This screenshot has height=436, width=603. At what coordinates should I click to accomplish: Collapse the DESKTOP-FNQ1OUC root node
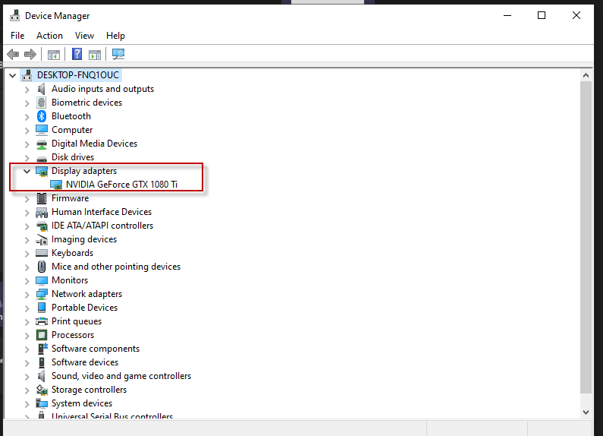[x=13, y=75]
